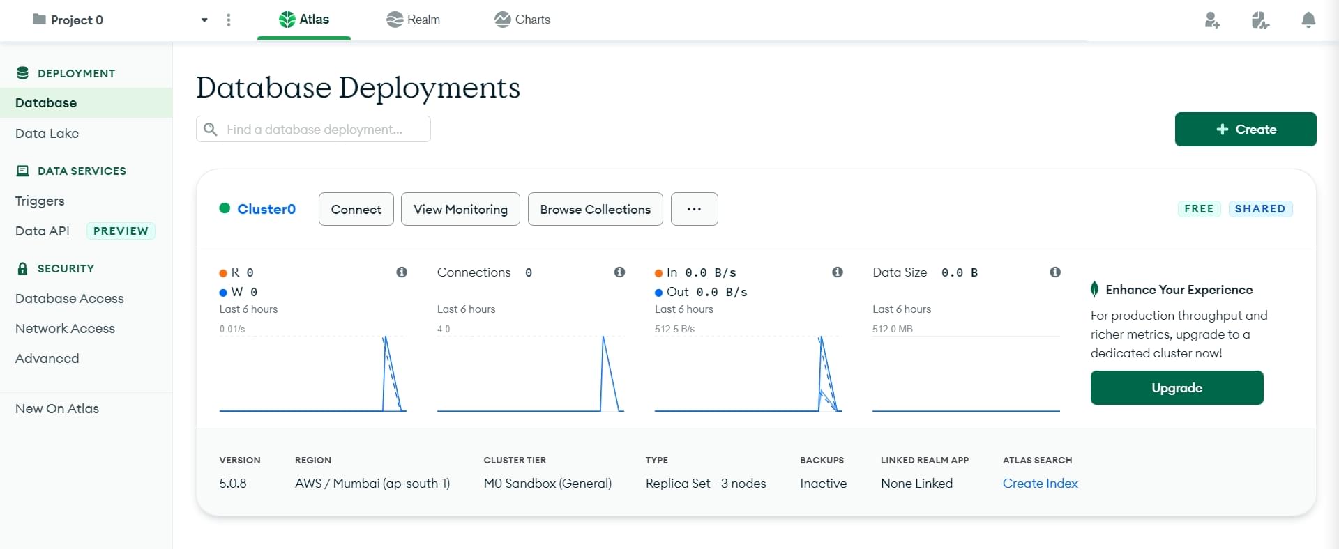The width and height of the screenshot is (1339, 549).
Task: Click the PREVIEW badge beside Data API
Action: click(121, 231)
